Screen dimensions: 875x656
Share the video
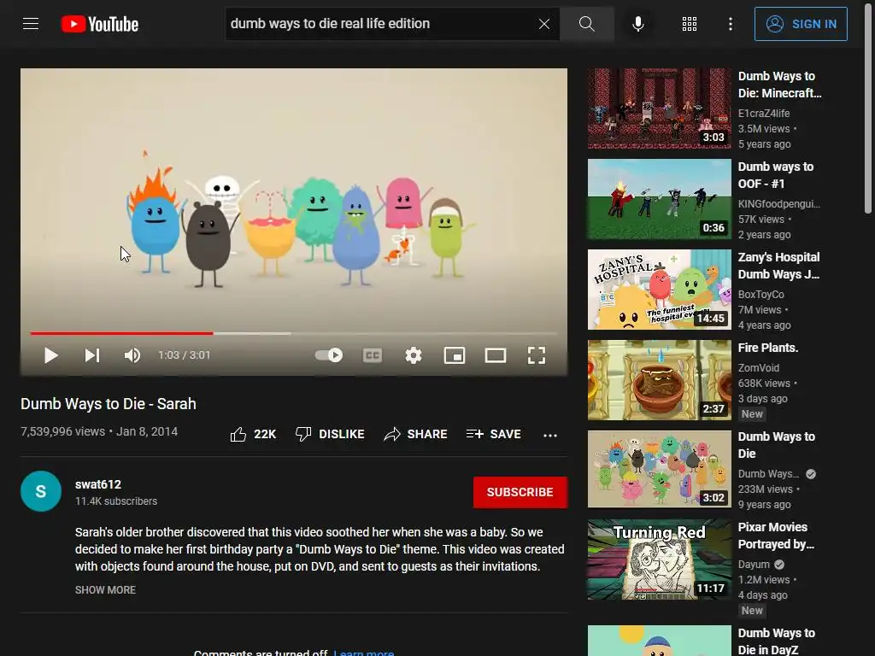coord(416,434)
